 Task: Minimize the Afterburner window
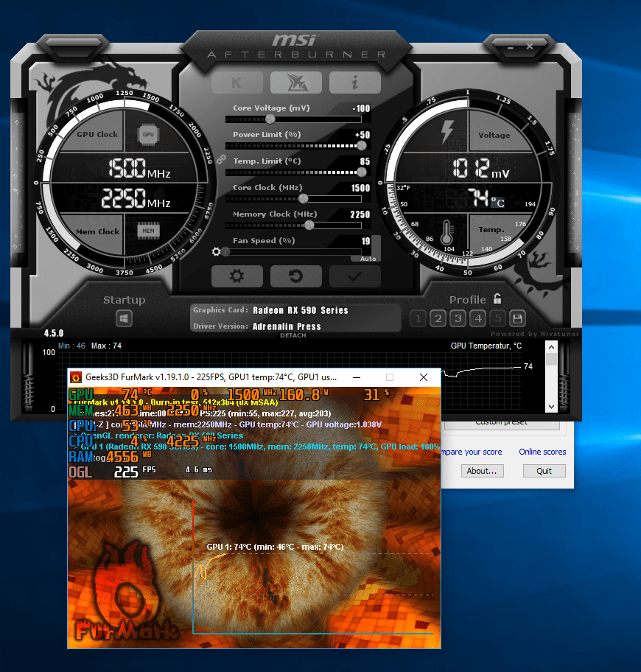click(x=511, y=47)
